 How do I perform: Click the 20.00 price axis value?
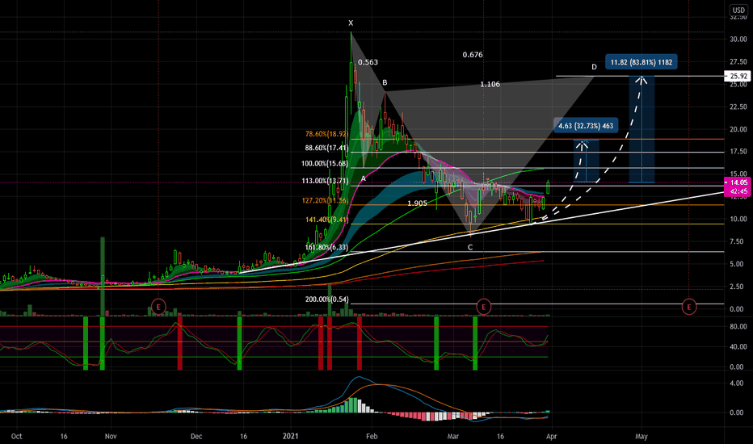[x=738, y=129]
